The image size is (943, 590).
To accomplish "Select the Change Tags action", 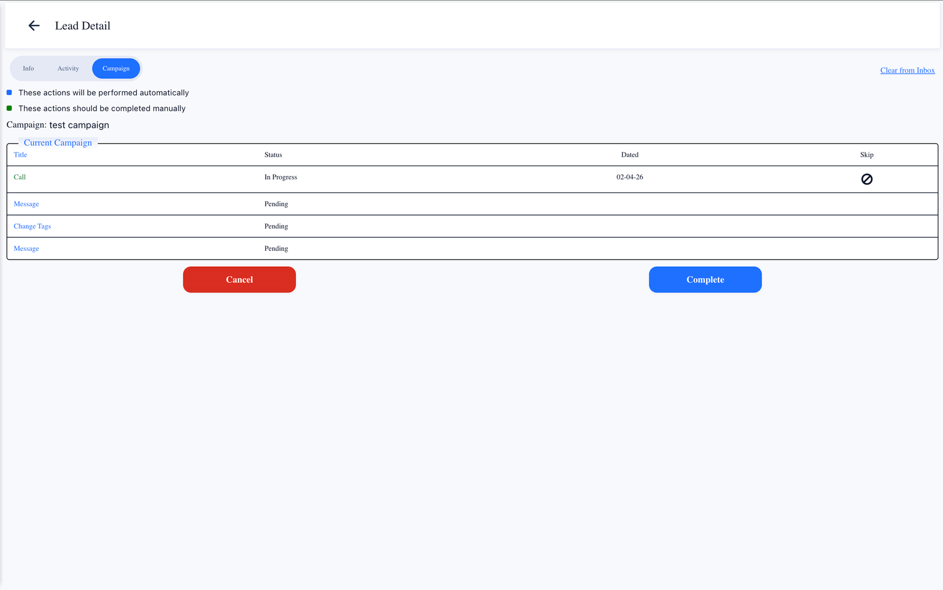I will pos(32,227).
